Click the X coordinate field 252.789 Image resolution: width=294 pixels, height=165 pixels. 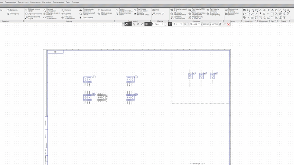pyautogui.click(x=206, y=24)
